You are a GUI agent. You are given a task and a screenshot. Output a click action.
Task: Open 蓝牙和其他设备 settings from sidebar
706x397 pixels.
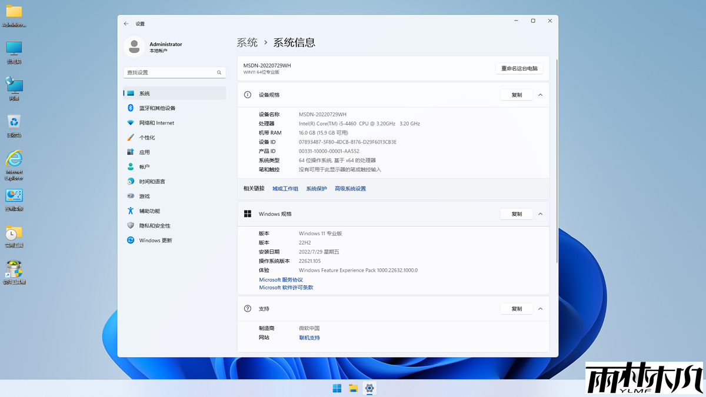pyautogui.click(x=156, y=108)
